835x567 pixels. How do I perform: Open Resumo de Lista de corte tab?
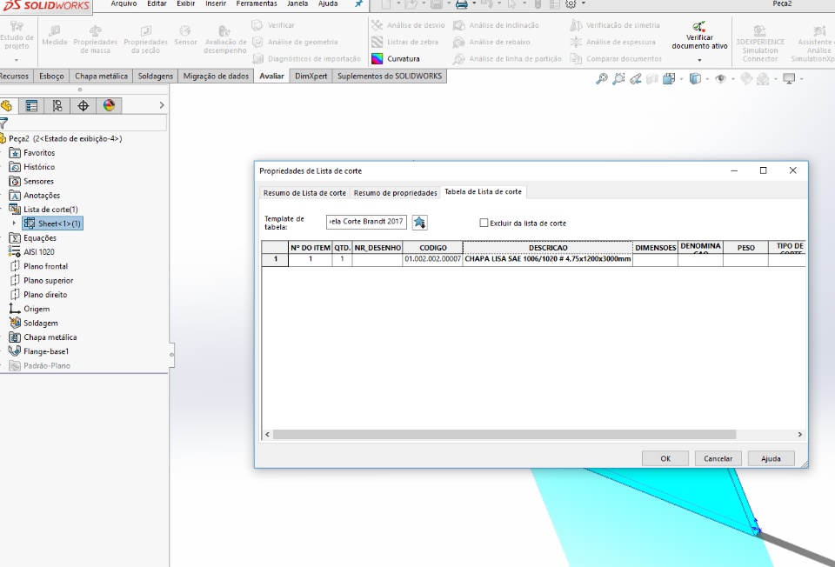tap(304, 193)
